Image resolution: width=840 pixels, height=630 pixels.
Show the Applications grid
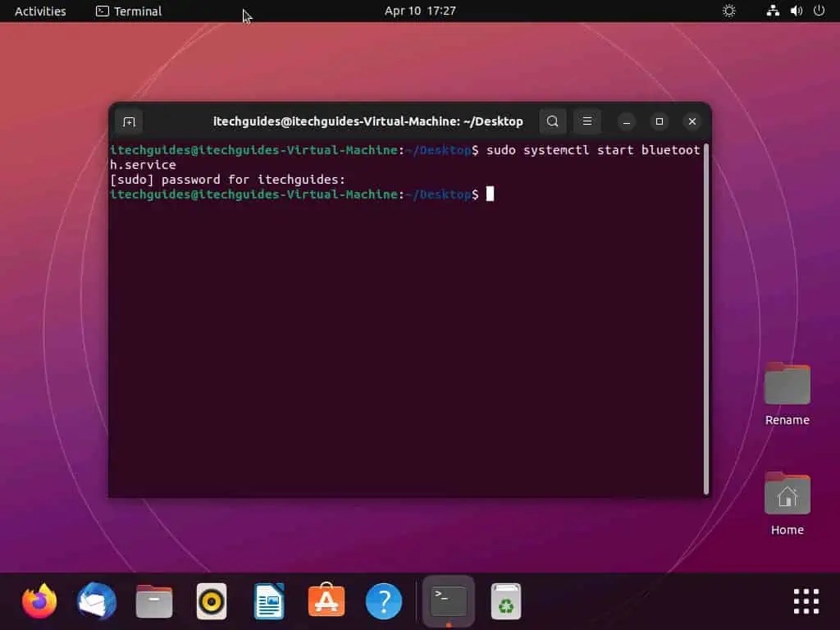[x=806, y=601]
